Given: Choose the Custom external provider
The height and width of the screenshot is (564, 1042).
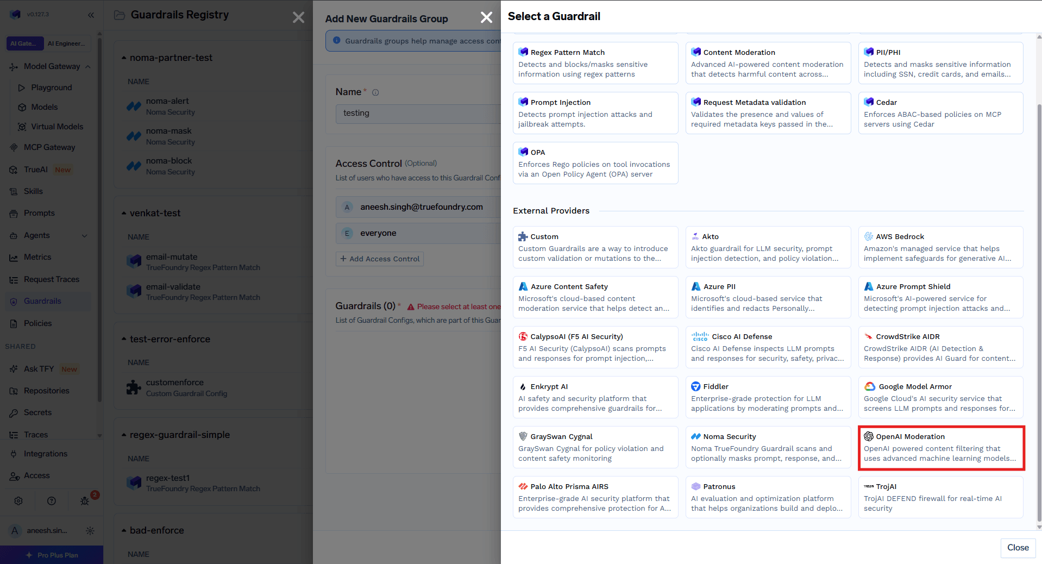Looking at the screenshot, I should (595, 247).
